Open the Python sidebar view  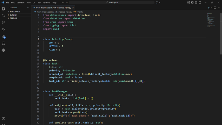tap(3, 50)
